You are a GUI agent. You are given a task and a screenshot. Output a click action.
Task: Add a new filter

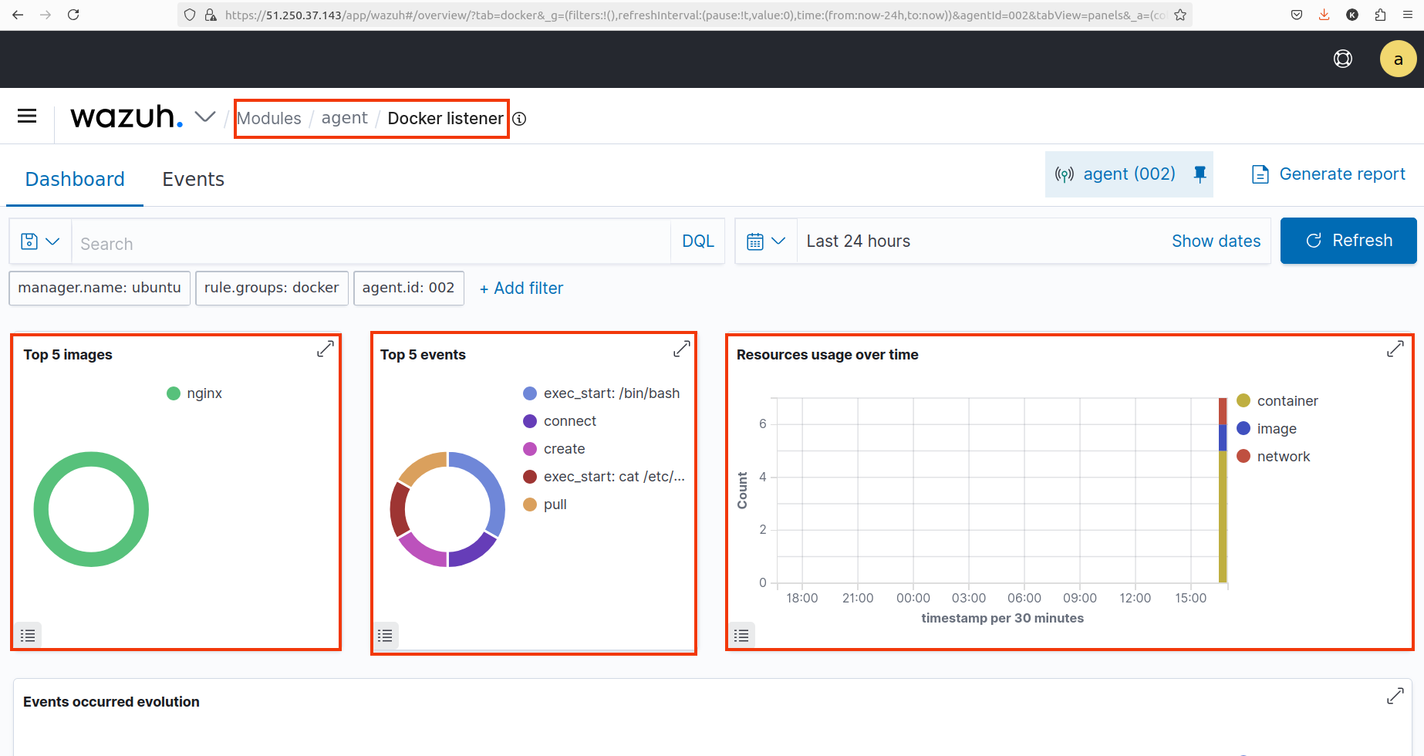521,289
